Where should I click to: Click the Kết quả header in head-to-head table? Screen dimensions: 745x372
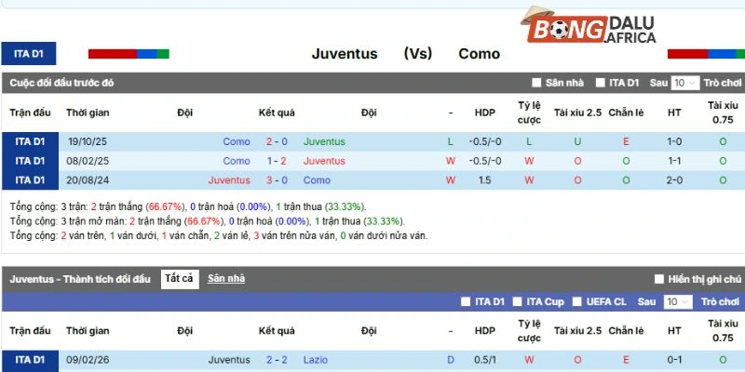tap(277, 113)
